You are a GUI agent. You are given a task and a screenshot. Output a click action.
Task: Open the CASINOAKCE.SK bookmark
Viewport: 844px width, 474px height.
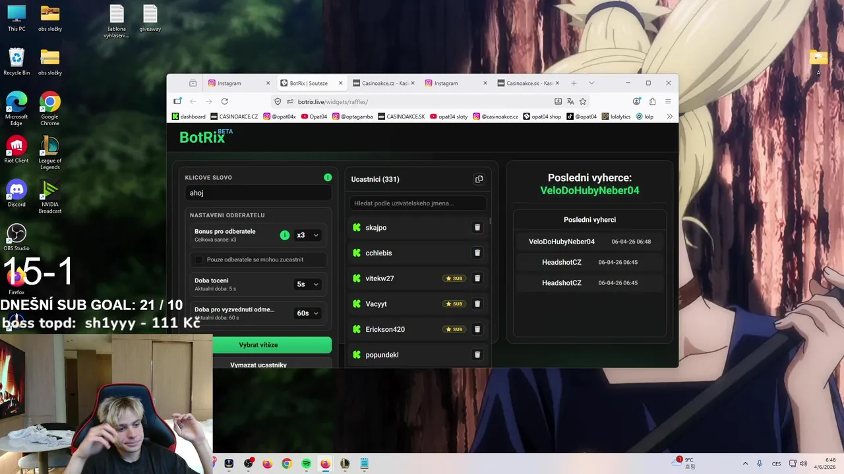click(402, 117)
